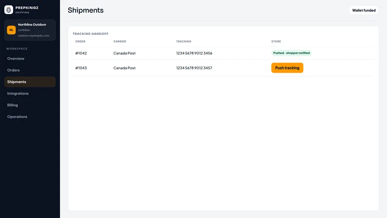Screen dimensions: 387x218
Task: Click the TRACKING column header
Action: [184, 42]
